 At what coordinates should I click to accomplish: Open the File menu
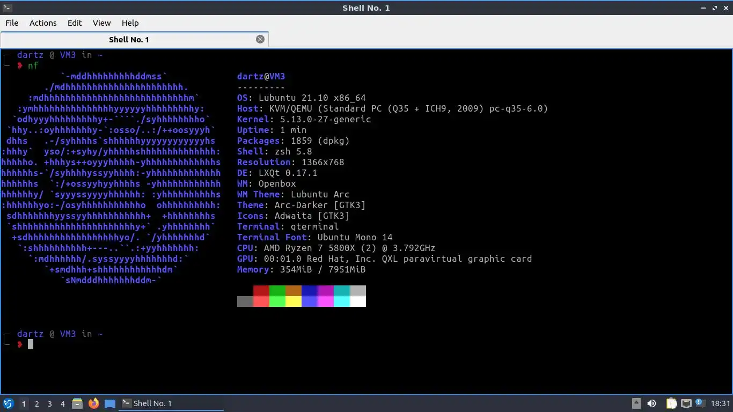click(x=12, y=23)
